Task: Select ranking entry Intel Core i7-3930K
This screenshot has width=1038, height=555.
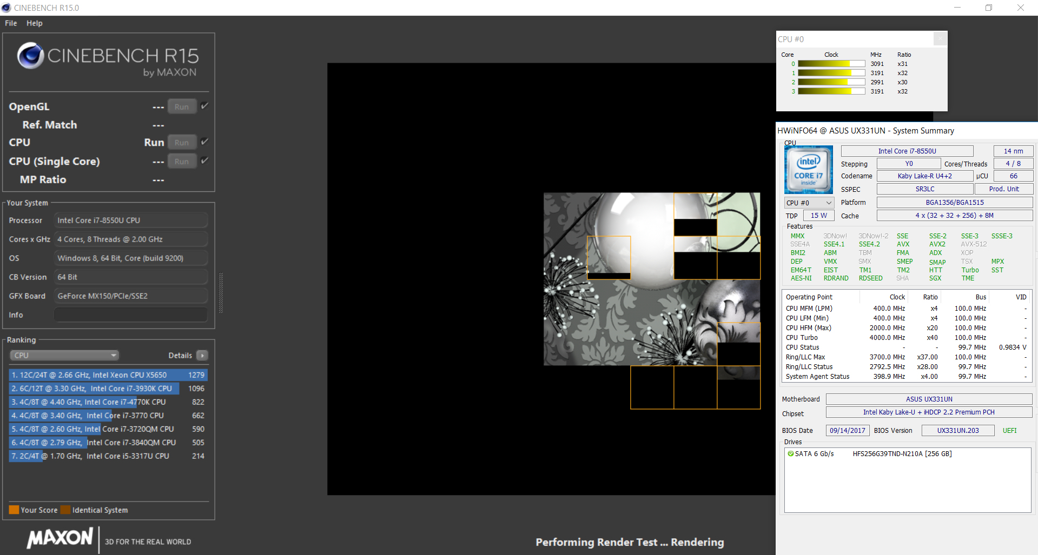Action: (x=108, y=388)
